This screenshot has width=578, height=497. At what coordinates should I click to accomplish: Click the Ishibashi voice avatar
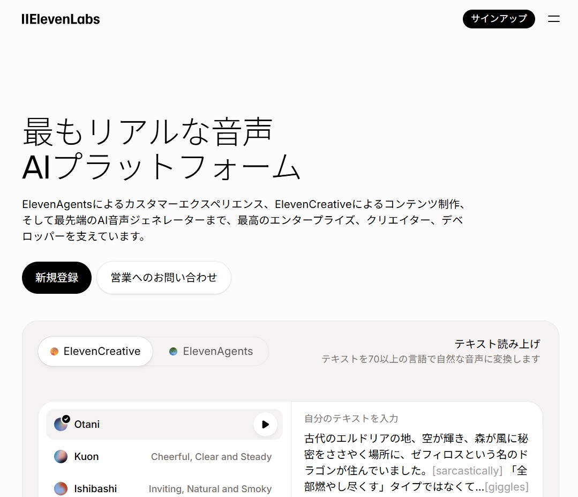click(61, 488)
